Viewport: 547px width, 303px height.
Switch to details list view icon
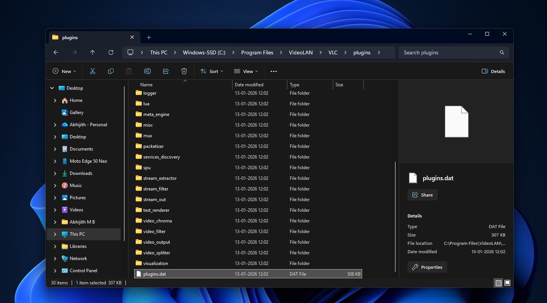coord(498,283)
